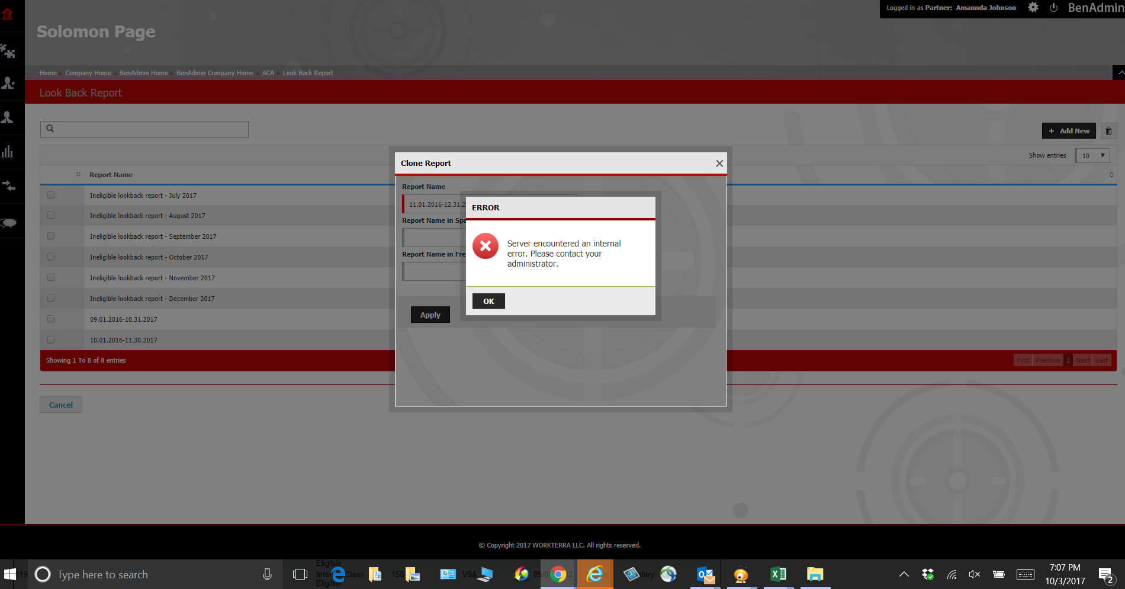Image resolution: width=1125 pixels, height=589 pixels.
Task: Open the chat bubble sidebar icon
Action: [x=9, y=223]
